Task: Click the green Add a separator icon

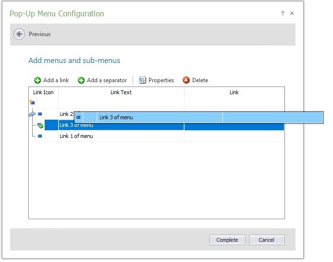Action: click(81, 80)
